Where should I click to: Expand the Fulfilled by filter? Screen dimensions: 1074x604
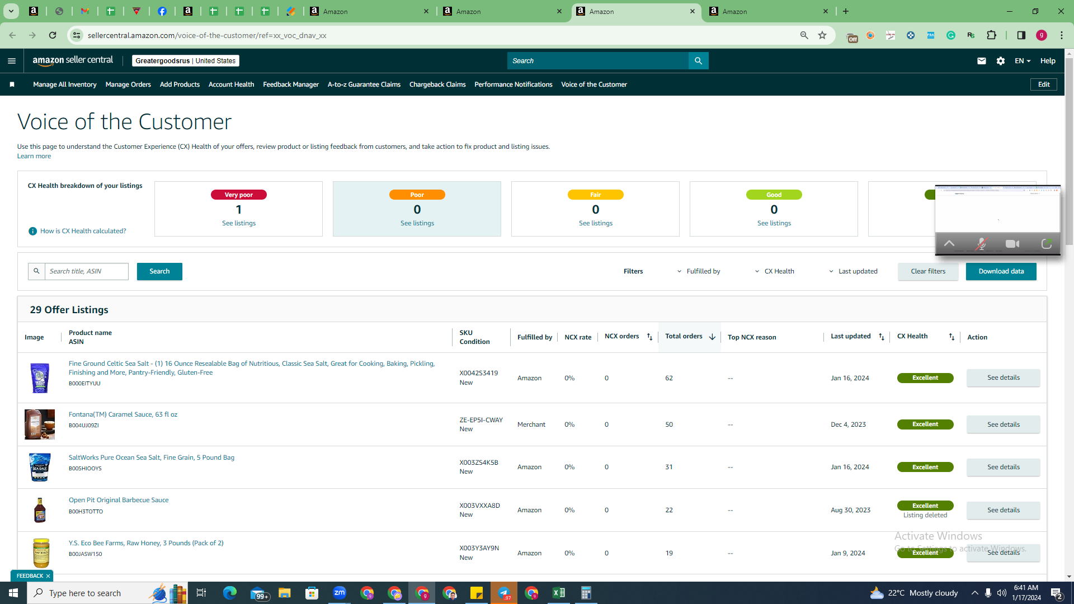click(699, 271)
